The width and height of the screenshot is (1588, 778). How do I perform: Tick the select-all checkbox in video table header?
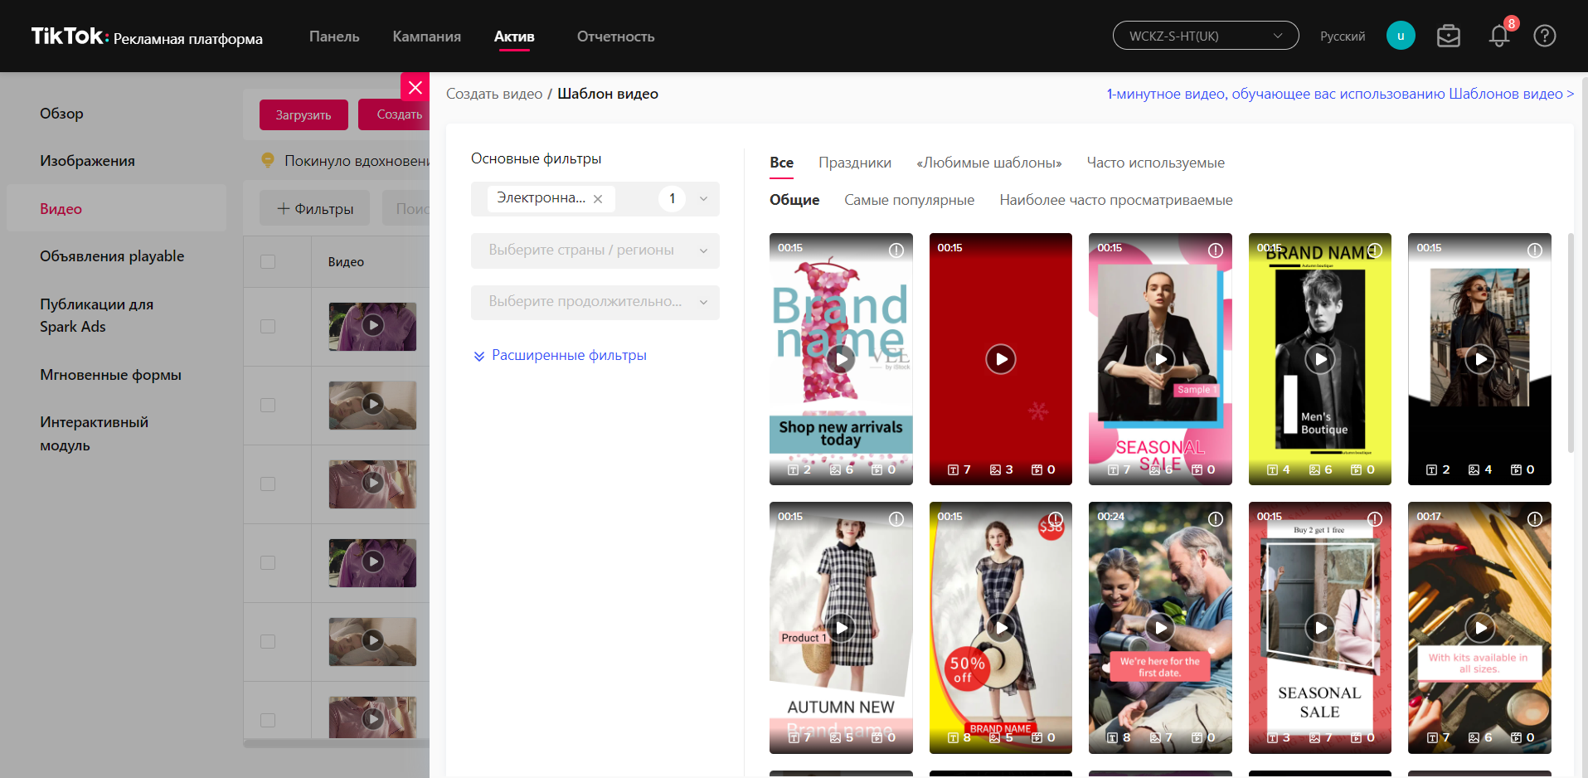click(x=268, y=262)
